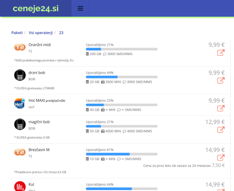Open the hamburger menu

[80, 8]
